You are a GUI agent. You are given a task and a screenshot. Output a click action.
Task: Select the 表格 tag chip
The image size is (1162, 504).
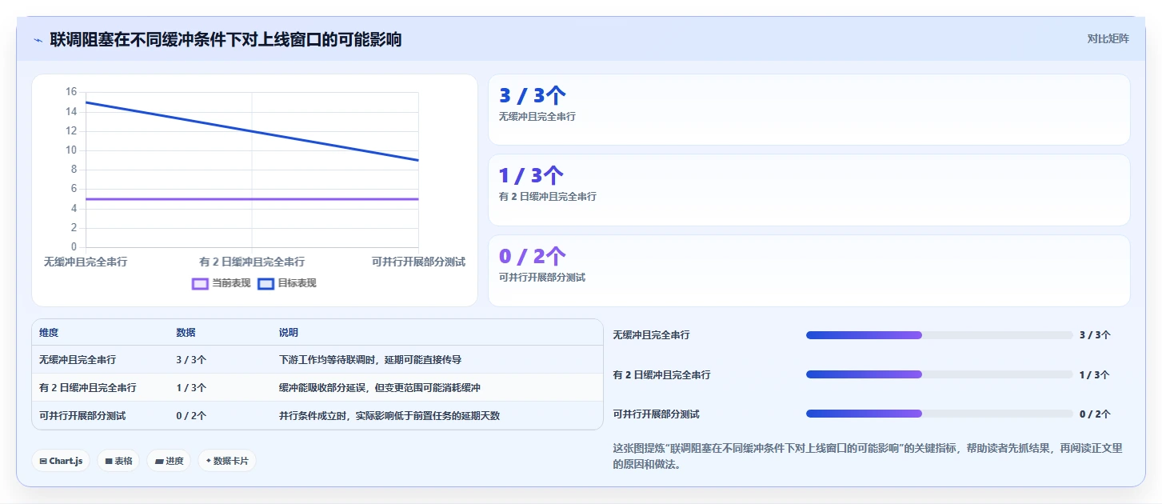click(x=118, y=461)
